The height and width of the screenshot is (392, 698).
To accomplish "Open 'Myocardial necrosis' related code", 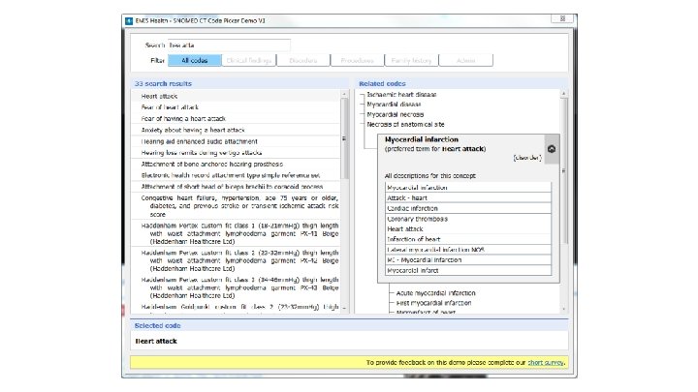I will 395,114.
